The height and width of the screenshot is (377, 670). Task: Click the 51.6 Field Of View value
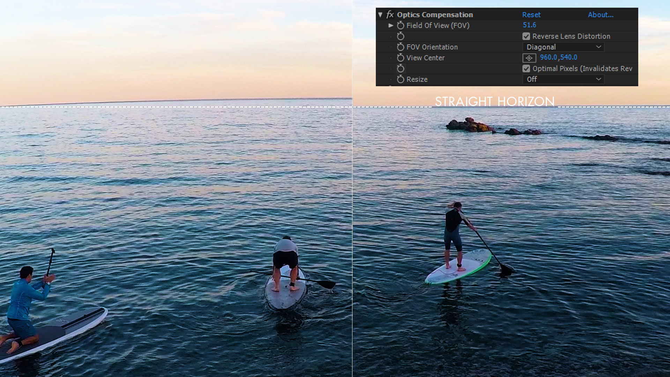pos(529,25)
